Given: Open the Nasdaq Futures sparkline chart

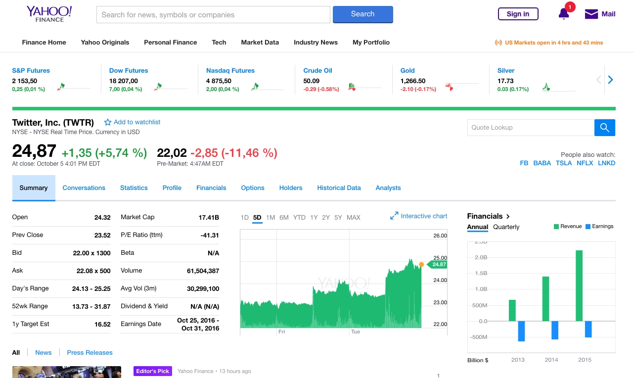Looking at the screenshot, I should (268, 87).
